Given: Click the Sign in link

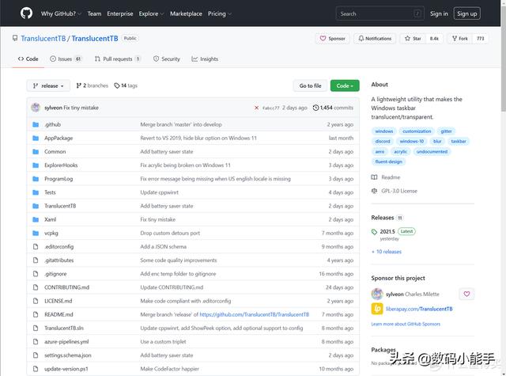Looking at the screenshot, I should click(439, 13).
